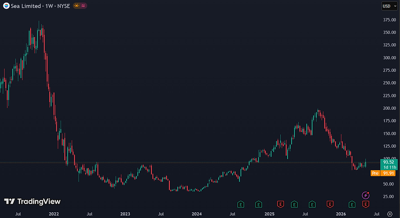Click the 2026 label on time axis
The height and width of the screenshot is (218, 400).
tap(341, 214)
